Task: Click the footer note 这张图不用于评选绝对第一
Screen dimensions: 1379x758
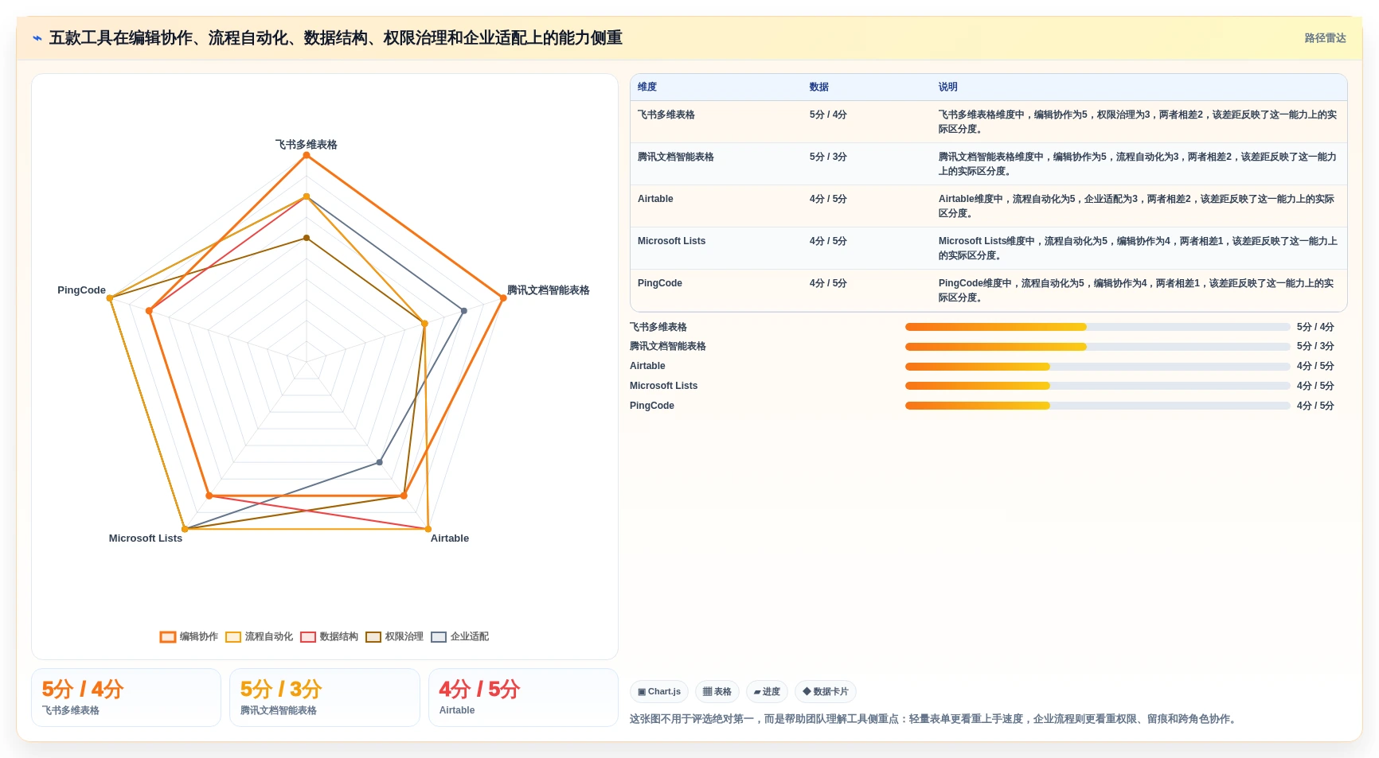Action: 932,719
